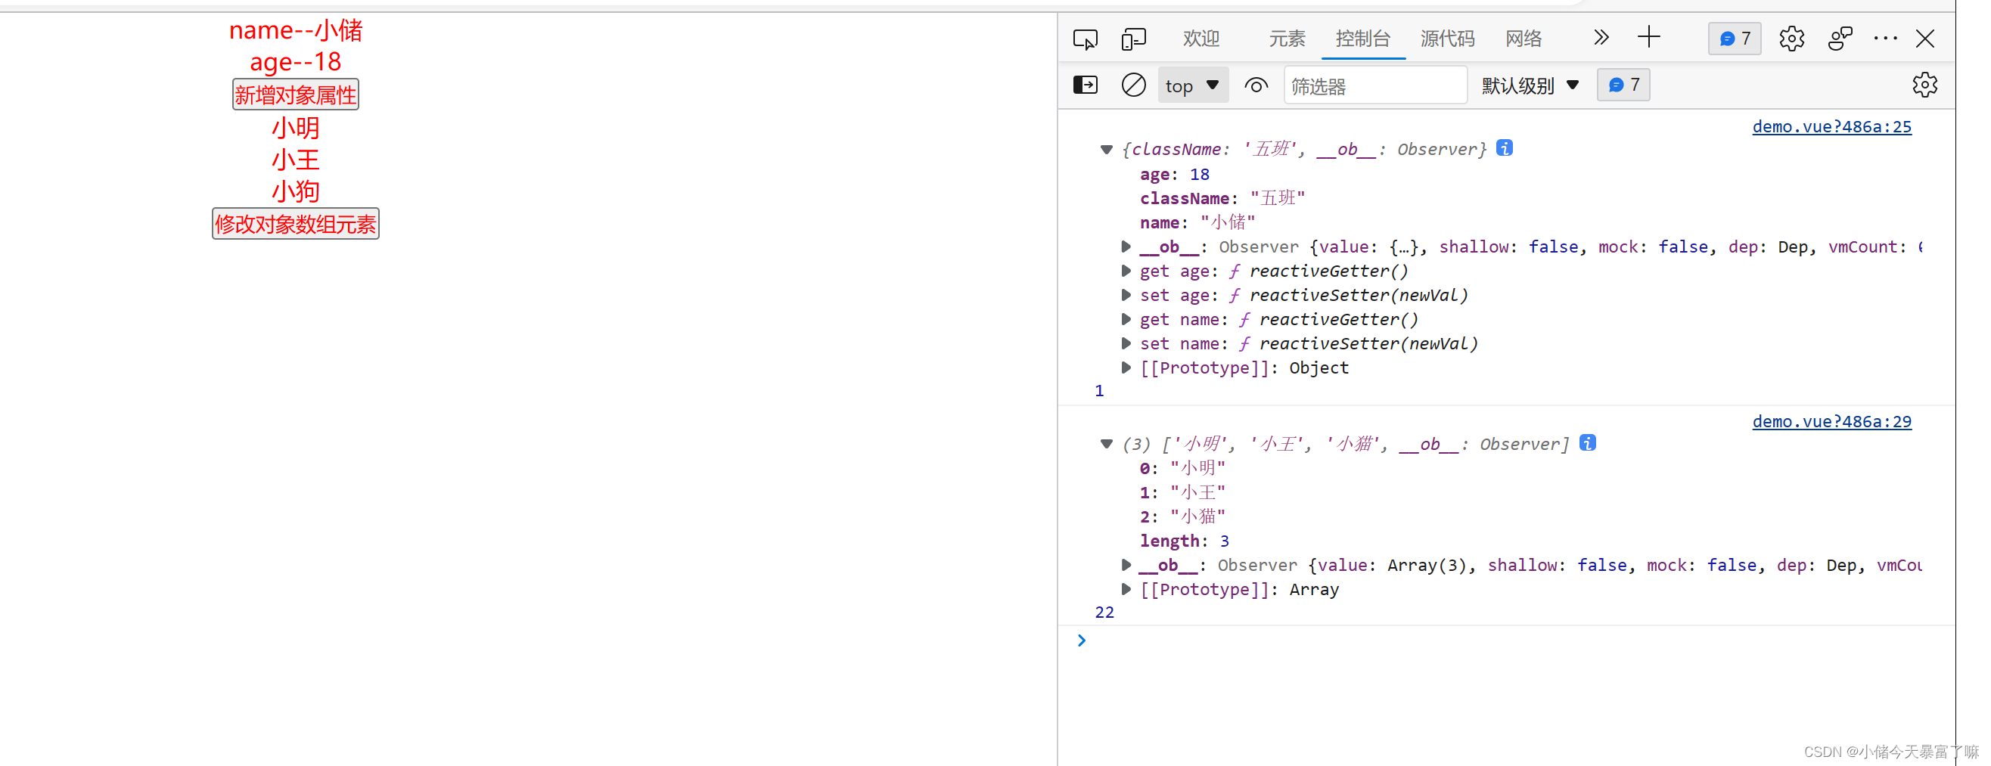Create a live expression eye icon

[x=1256, y=85]
